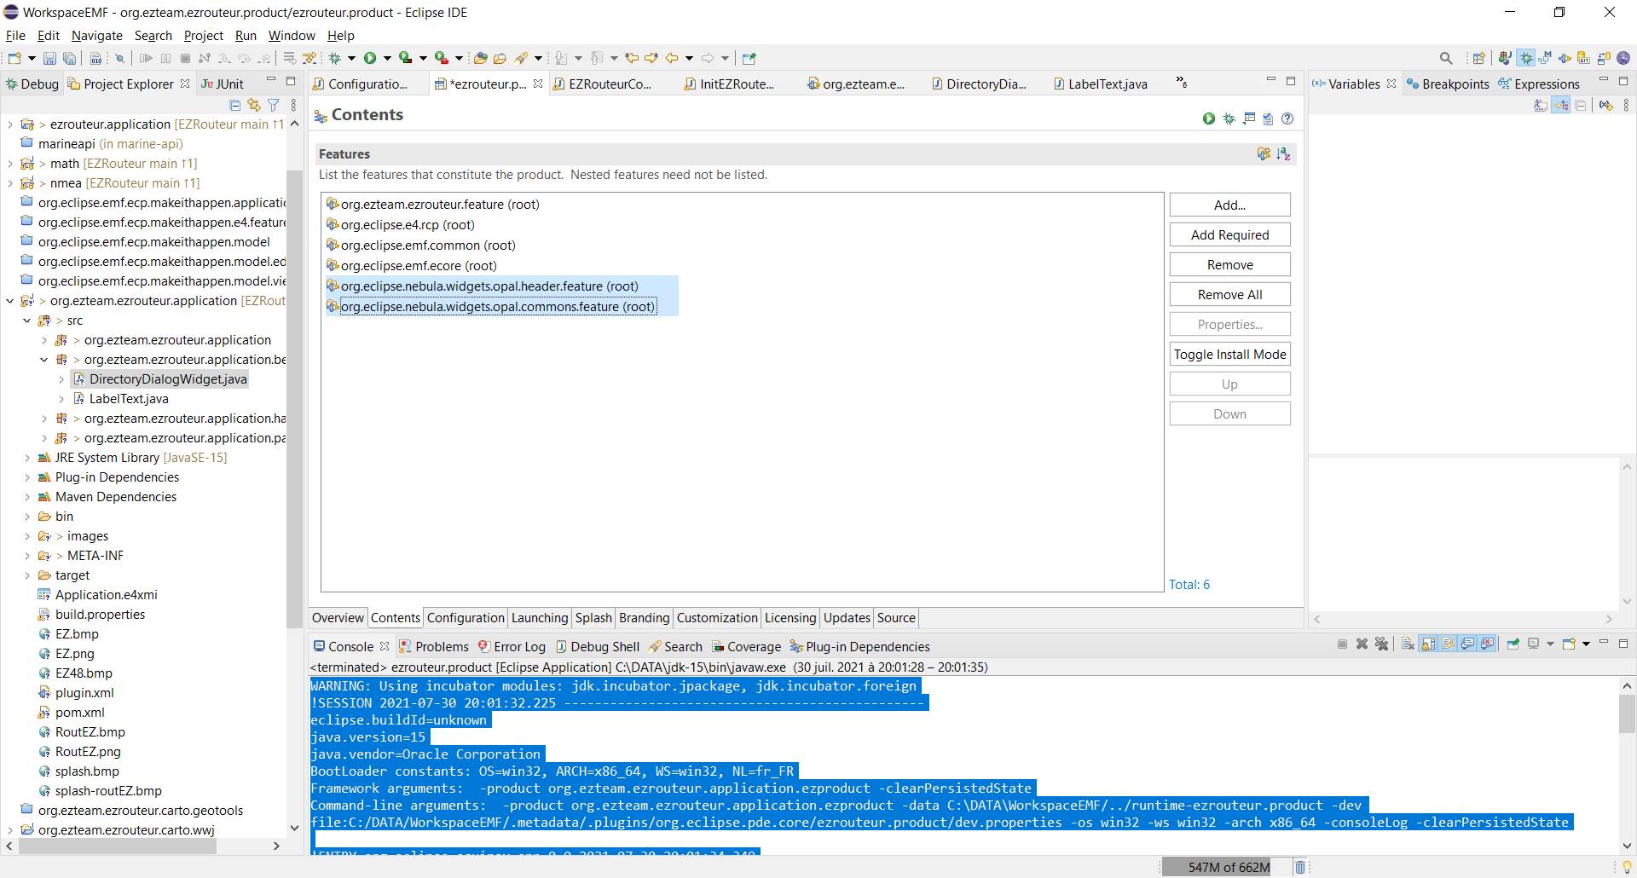Click the Skip All Breakpoints toolbar icon
Viewport: 1637px width, 878px height.
click(x=119, y=58)
